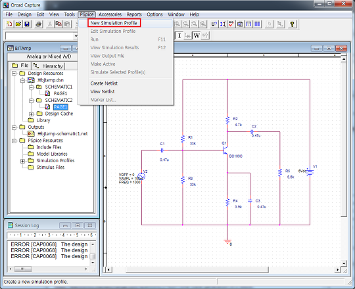The image size is (355, 289).
Task: Expand the Simulation Profiles folder node
Action: coord(22,161)
